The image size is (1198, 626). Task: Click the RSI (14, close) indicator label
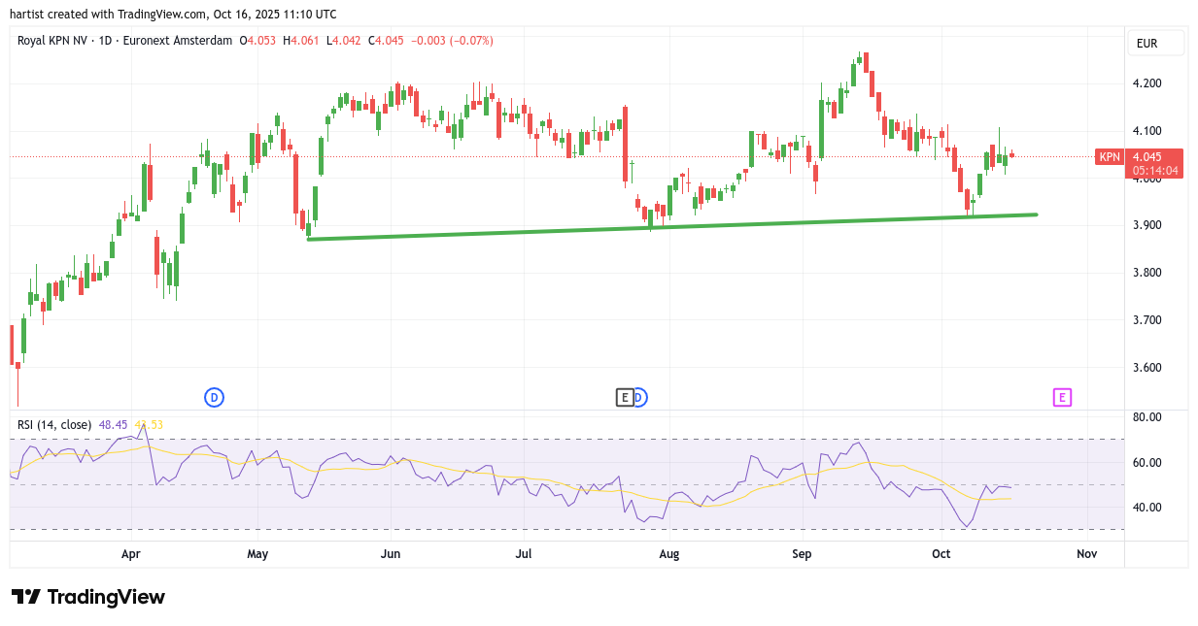(54, 424)
